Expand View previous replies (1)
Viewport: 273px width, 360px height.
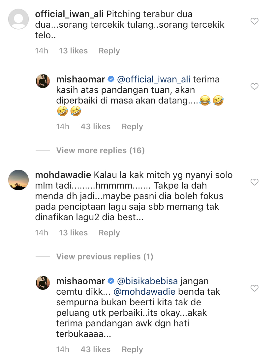105,257
